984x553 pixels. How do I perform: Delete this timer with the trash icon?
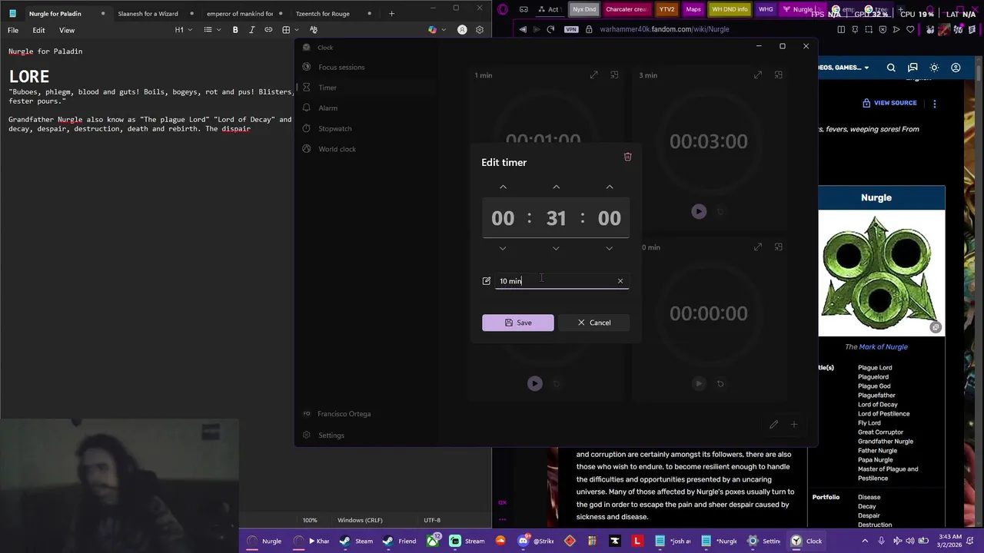coord(627,157)
